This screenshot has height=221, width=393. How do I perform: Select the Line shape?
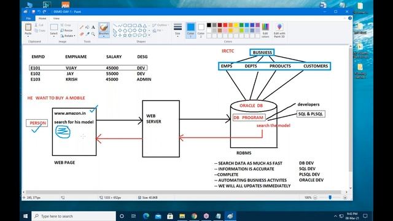(x=115, y=26)
